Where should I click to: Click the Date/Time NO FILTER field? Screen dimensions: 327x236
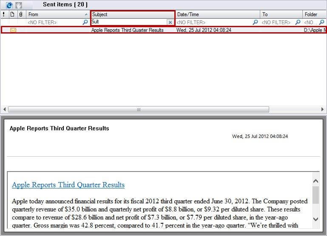(x=214, y=22)
